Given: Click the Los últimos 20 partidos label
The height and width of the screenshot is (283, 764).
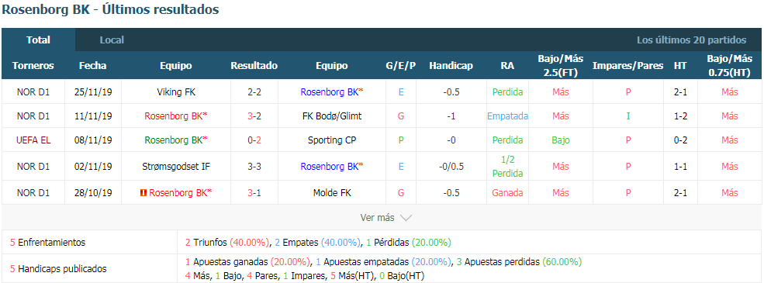Looking at the screenshot, I should coord(691,40).
